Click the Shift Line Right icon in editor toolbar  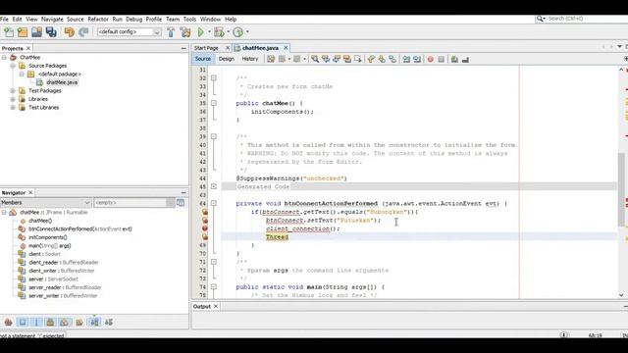417,59
